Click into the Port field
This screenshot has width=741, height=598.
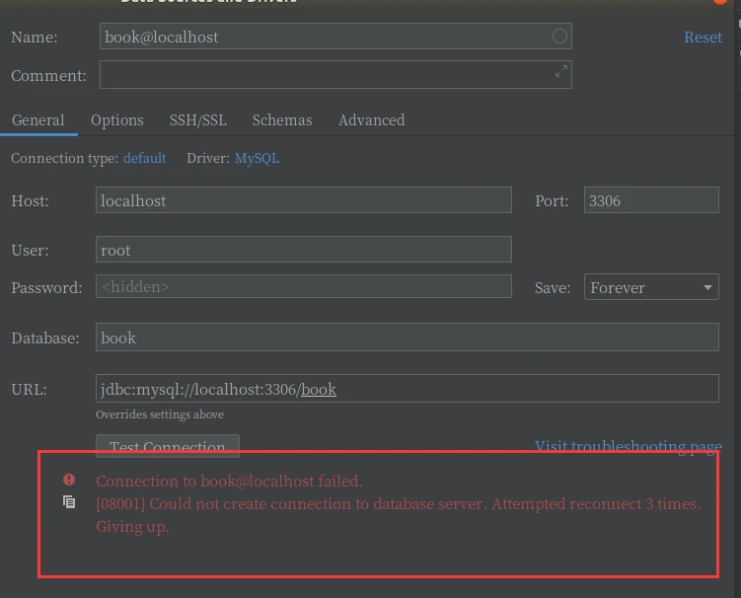pos(651,200)
